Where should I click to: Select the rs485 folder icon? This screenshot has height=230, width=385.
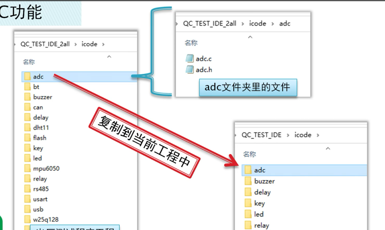[x=28, y=189]
